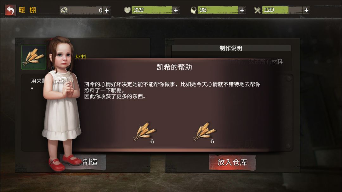Add sanity via plus next to 98
Image resolution: width=342 pixels, height=192 pixels.
[242, 10]
